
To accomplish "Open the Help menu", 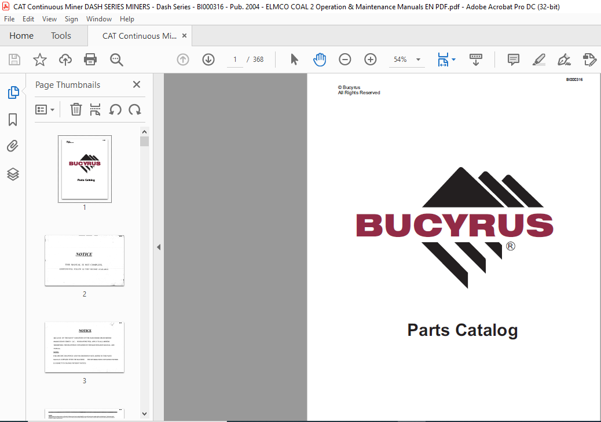I will coord(127,19).
